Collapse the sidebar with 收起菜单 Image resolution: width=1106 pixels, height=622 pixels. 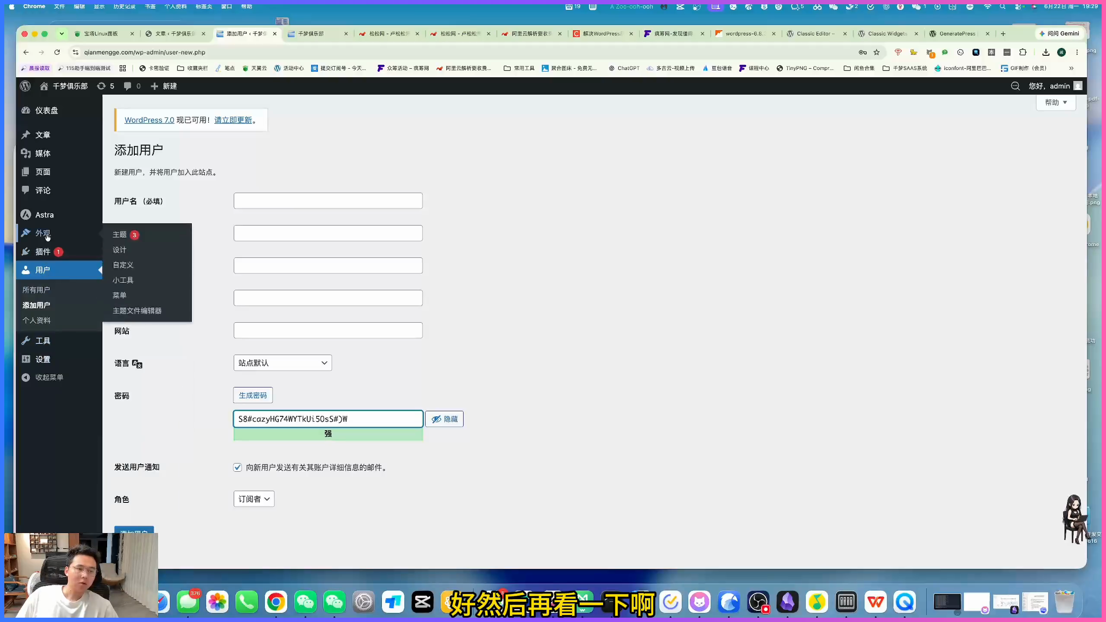[42, 378]
